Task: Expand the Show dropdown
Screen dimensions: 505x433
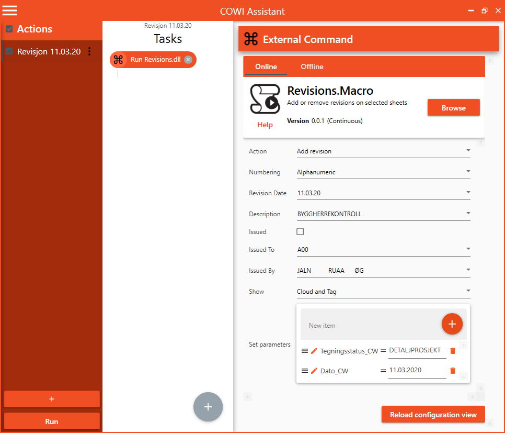Action: [x=468, y=291]
